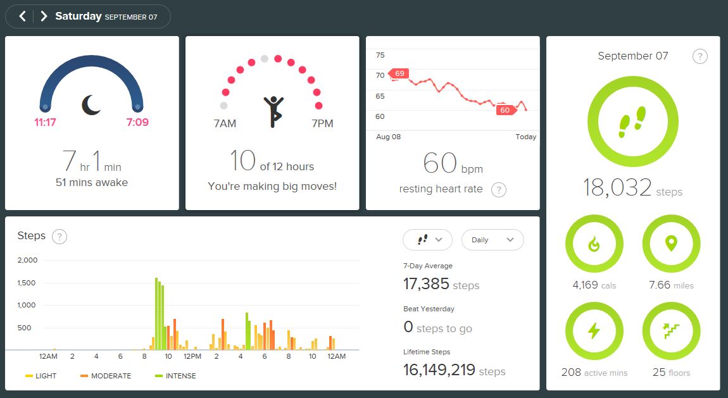Click the 25 floors value

(x=671, y=373)
